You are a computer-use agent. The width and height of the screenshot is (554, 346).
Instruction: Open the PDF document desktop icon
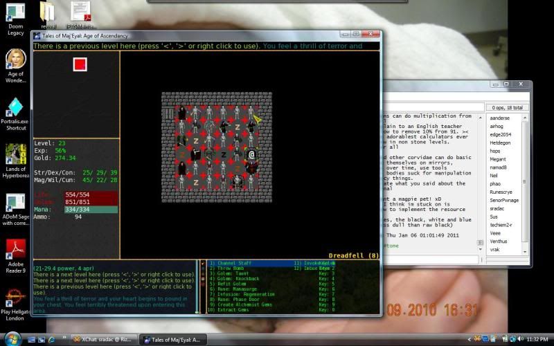80,15
